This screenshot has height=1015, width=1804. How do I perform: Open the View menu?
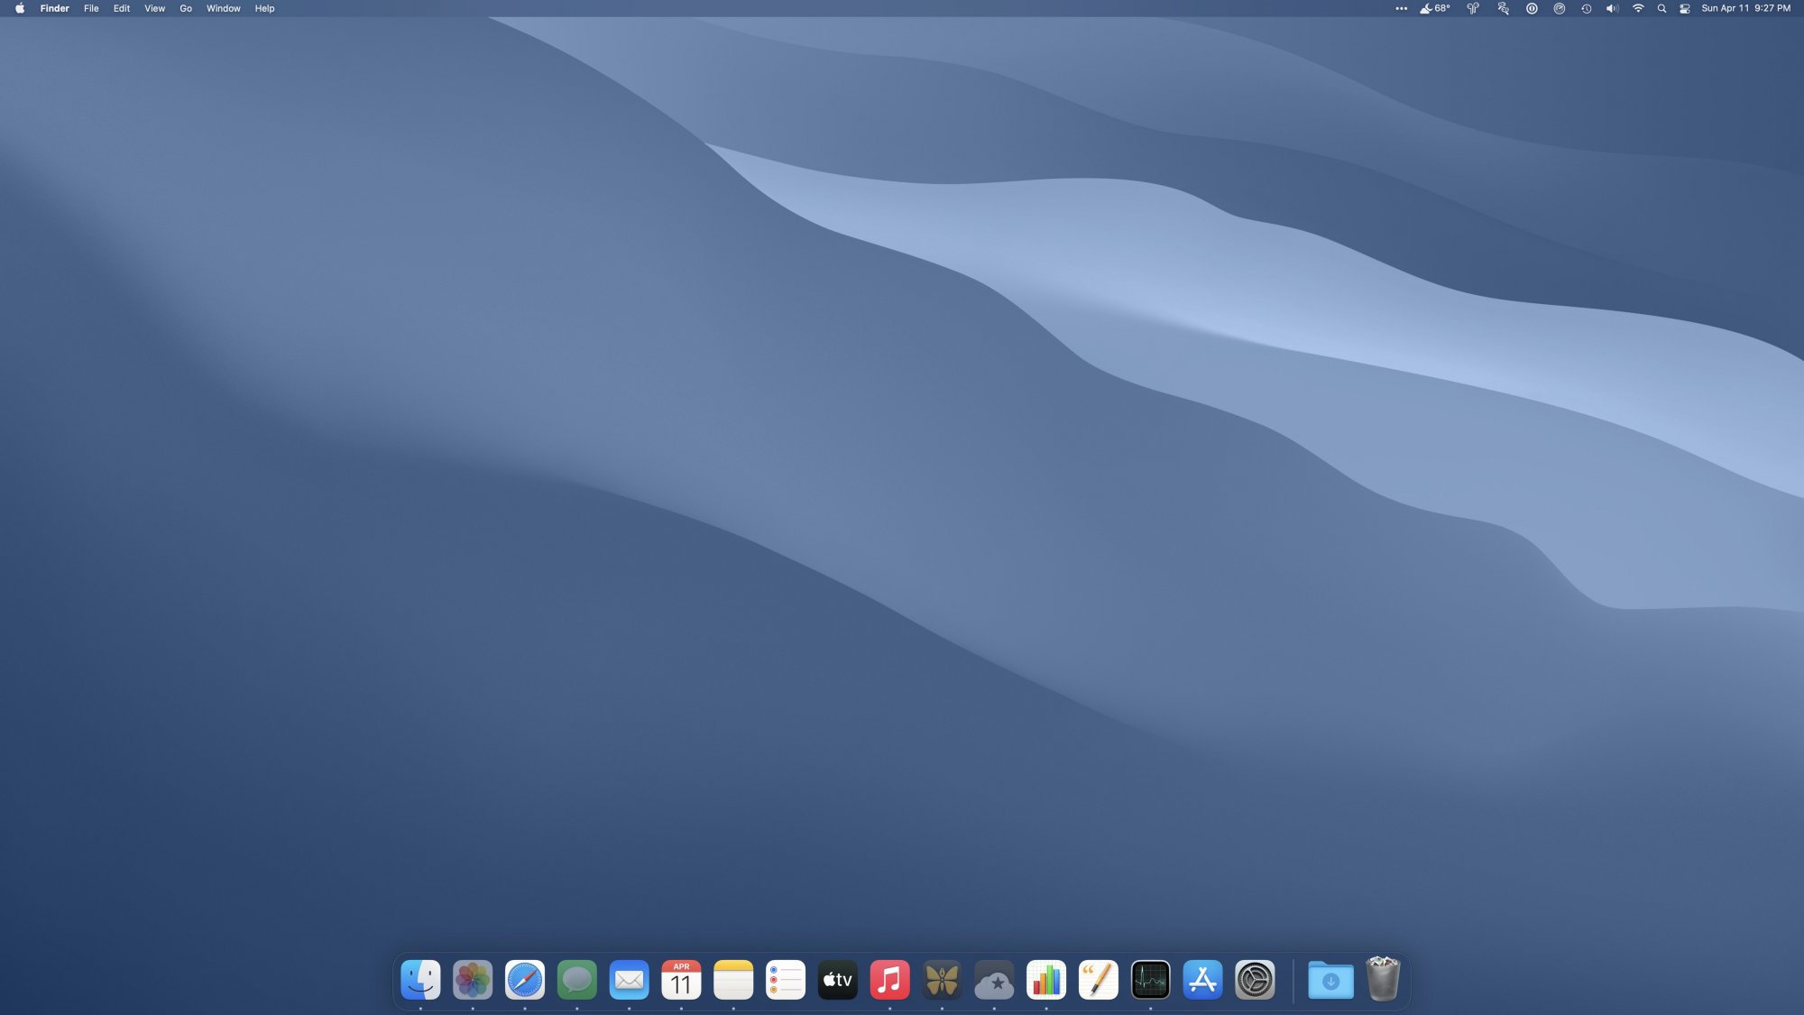154,8
